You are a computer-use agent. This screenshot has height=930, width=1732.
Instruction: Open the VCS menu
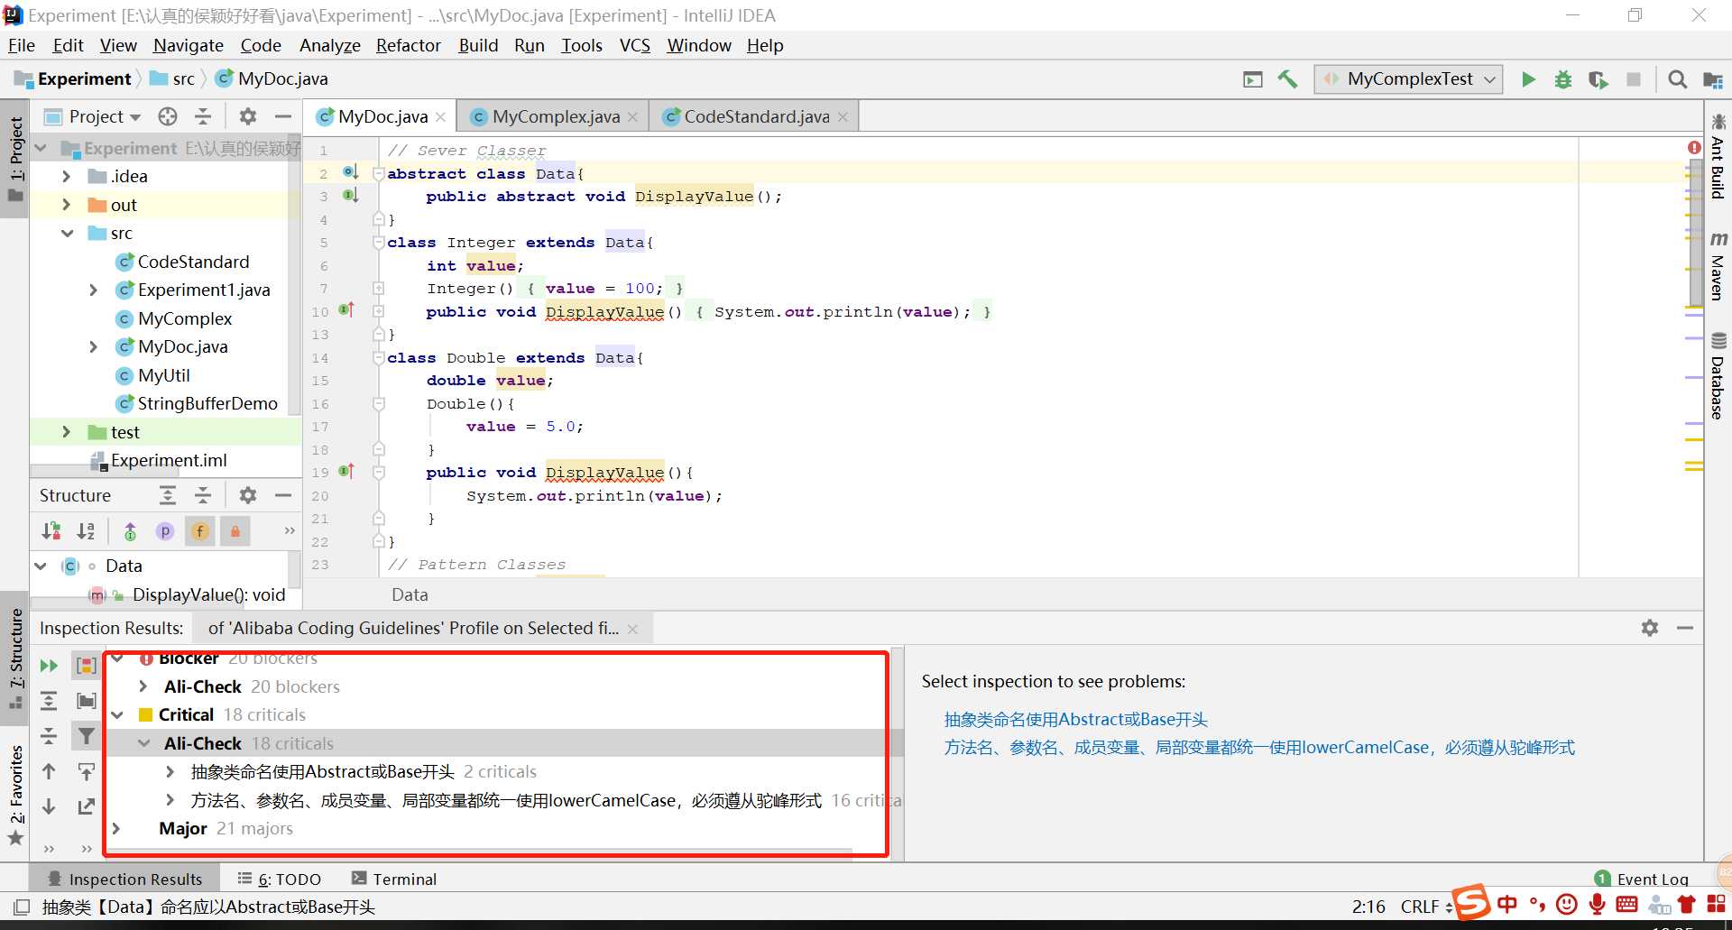635,45
